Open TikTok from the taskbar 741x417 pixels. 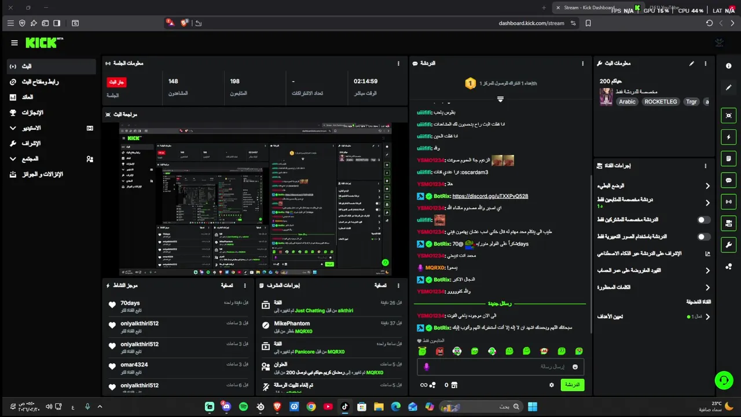[344, 407]
